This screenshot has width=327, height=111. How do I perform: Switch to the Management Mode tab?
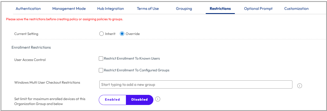tap(69, 9)
